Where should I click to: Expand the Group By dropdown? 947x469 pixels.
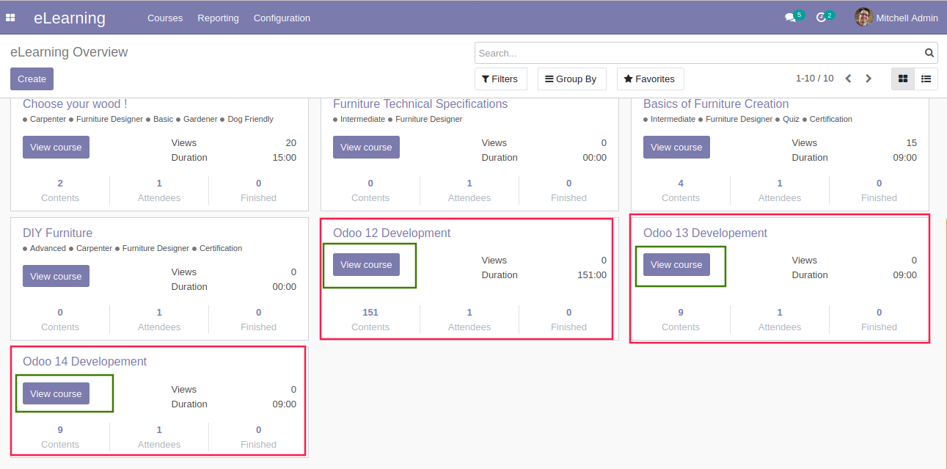click(571, 79)
